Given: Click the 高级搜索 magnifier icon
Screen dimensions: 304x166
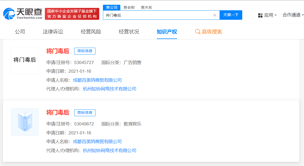Looking at the screenshot, I should [x=198, y=32].
